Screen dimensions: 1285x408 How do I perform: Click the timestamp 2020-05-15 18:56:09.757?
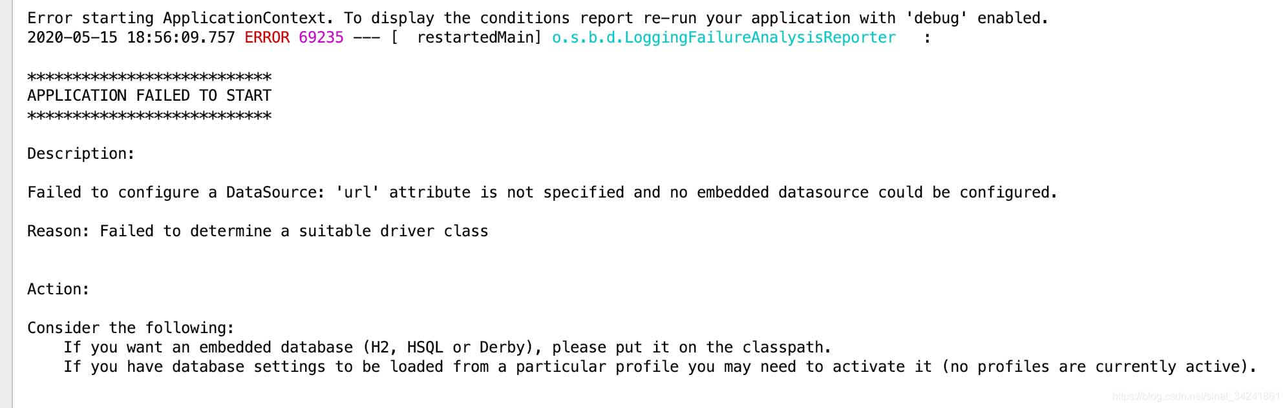click(x=131, y=37)
